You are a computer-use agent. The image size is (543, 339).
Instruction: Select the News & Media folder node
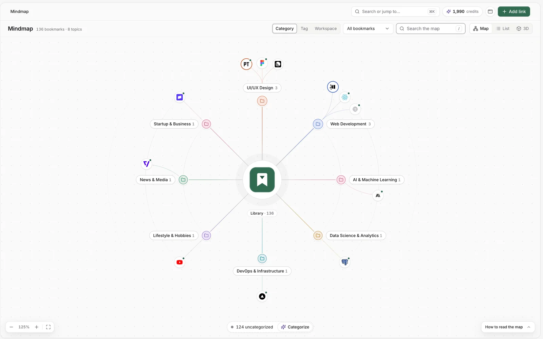pos(183,180)
